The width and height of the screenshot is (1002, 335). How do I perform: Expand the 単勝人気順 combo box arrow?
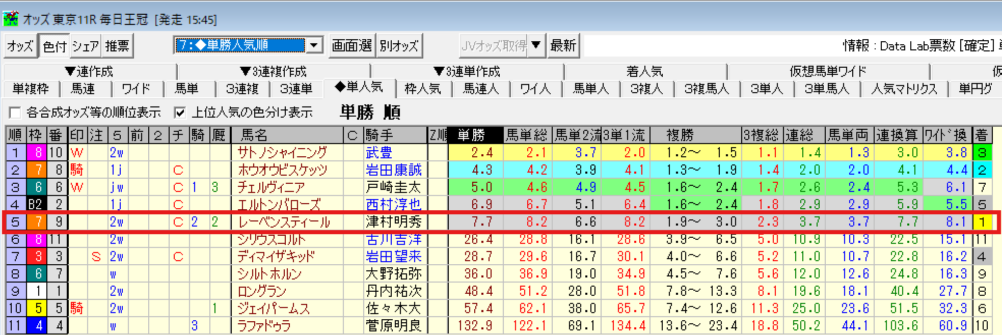tap(314, 45)
